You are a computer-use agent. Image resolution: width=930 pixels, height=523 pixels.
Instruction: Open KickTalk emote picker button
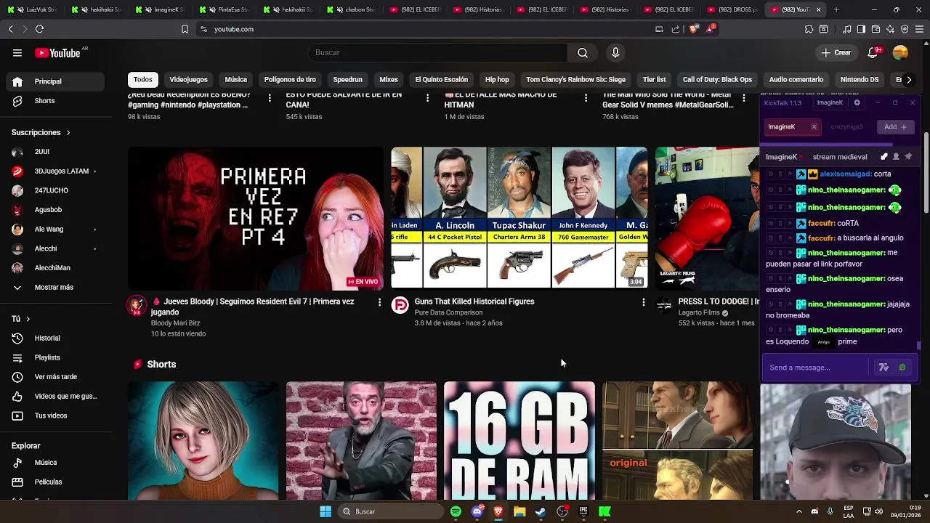902,368
